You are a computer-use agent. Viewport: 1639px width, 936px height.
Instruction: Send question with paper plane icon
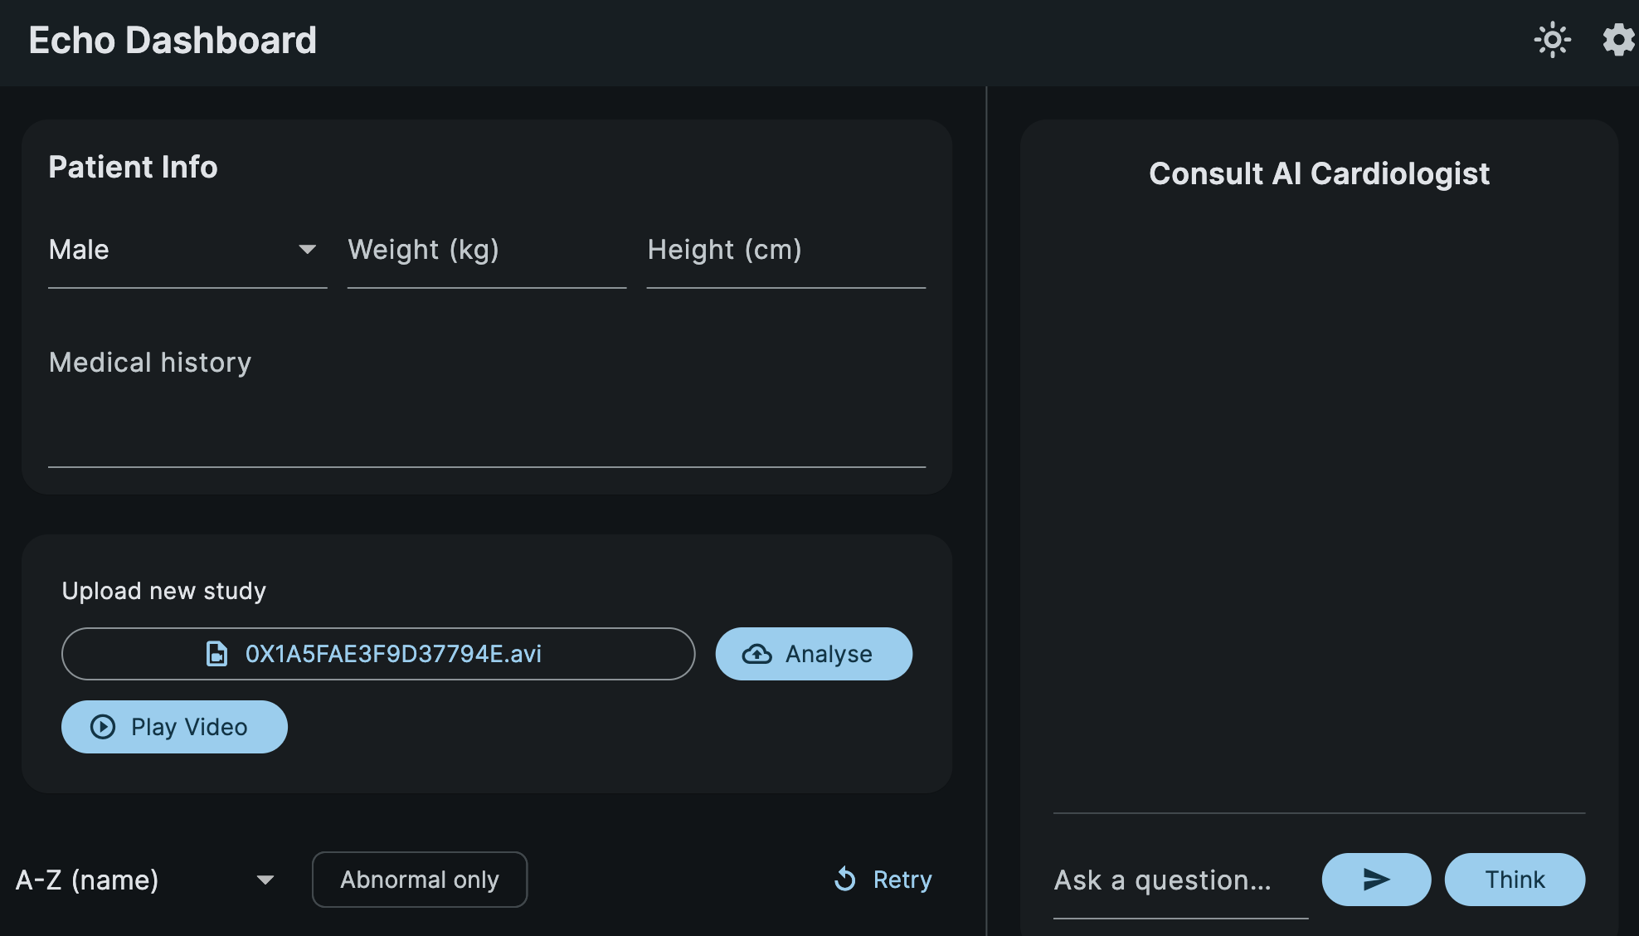click(x=1376, y=880)
